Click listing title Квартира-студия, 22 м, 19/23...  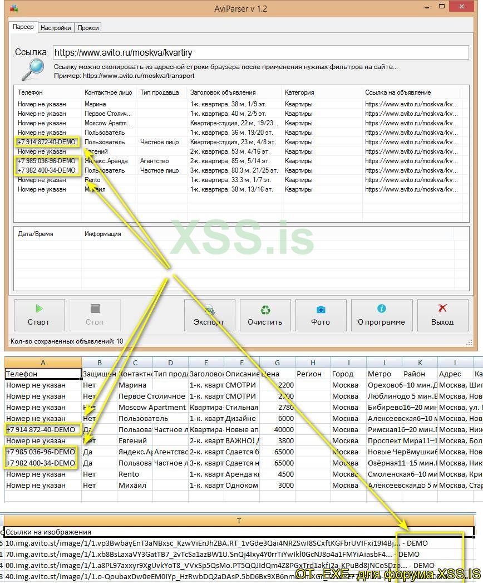(234, 123)
